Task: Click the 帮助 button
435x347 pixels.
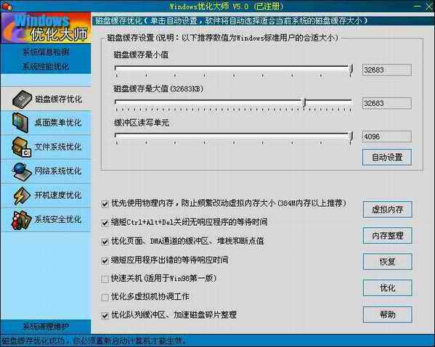Action: pyautogui.click(x=388, y=314)
